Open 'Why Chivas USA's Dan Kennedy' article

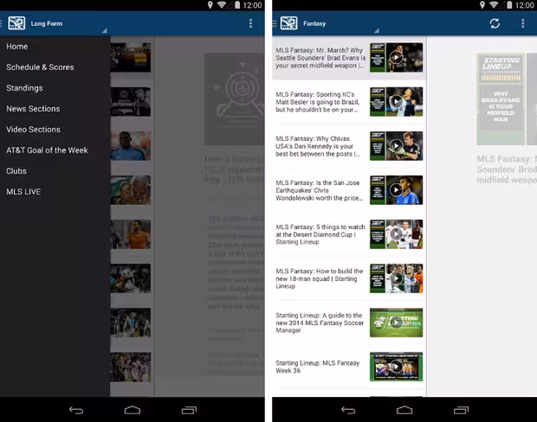point(318,146)
